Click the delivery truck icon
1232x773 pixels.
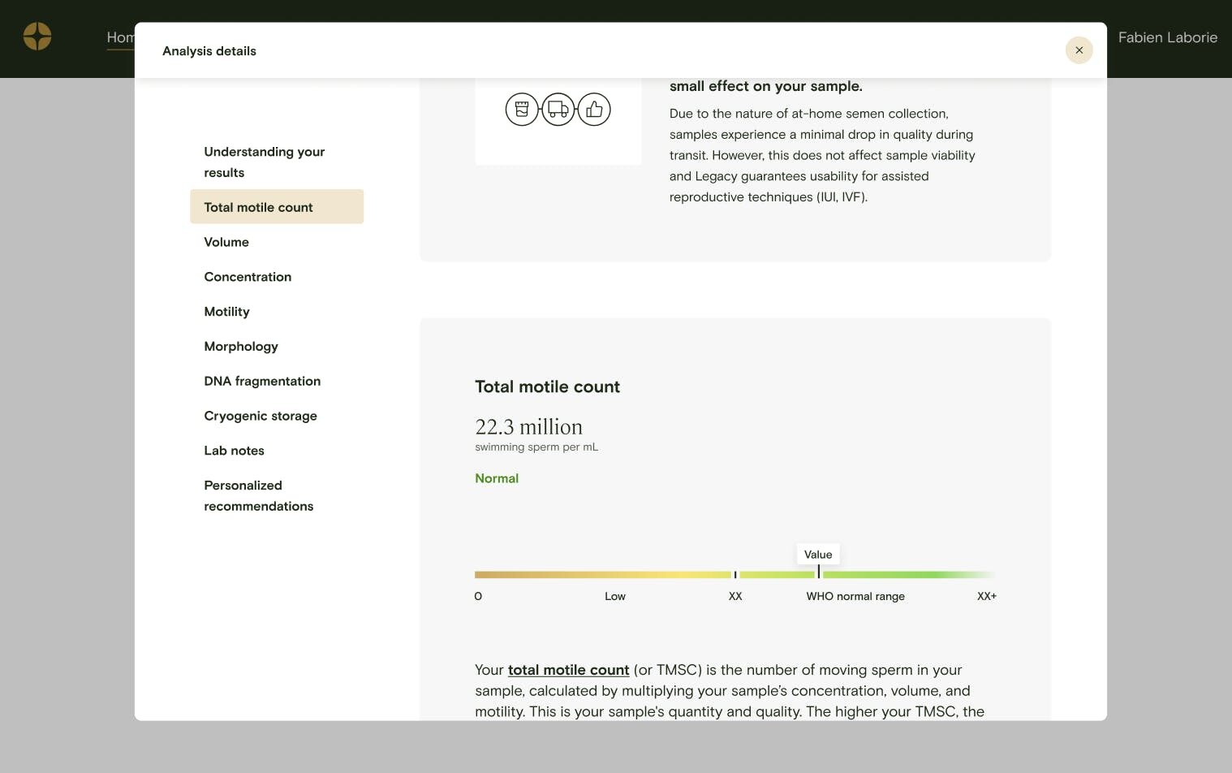tap(558, 109)
